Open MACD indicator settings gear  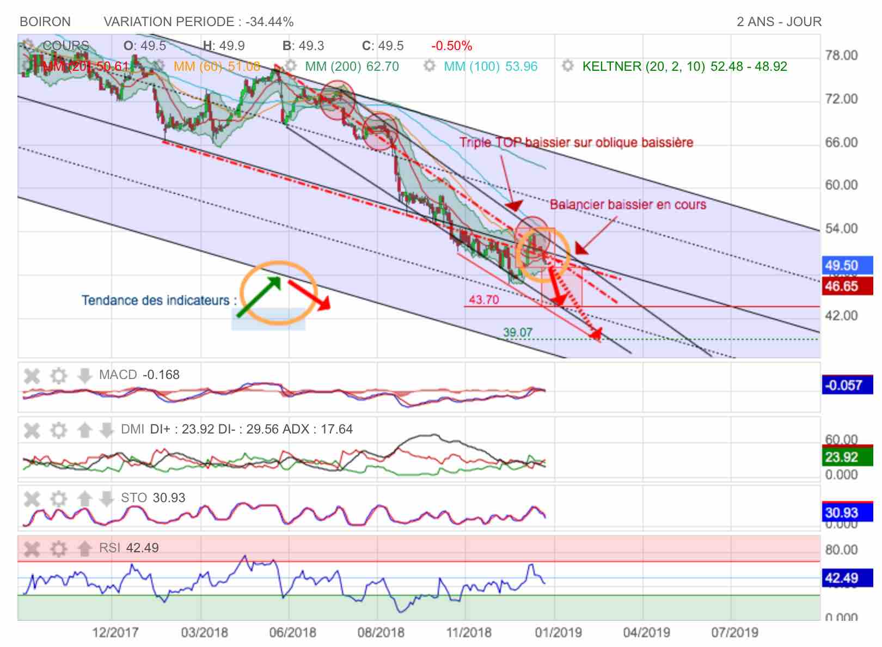58,375
